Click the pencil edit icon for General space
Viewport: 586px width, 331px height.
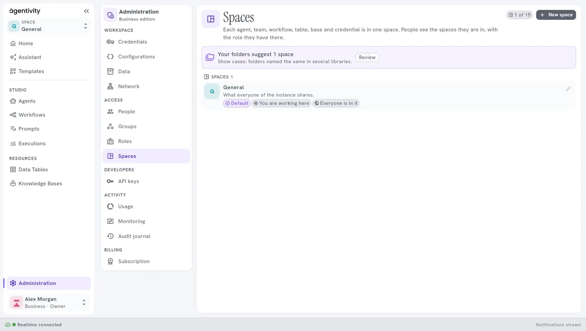568,89
